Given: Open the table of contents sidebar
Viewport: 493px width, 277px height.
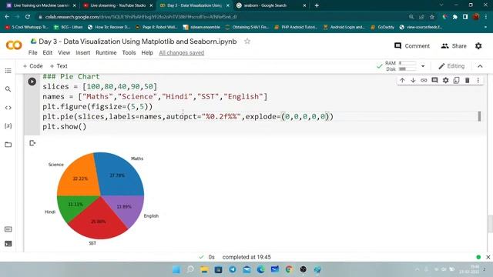Looking at the screenshot, I should (x=8, y=71).
